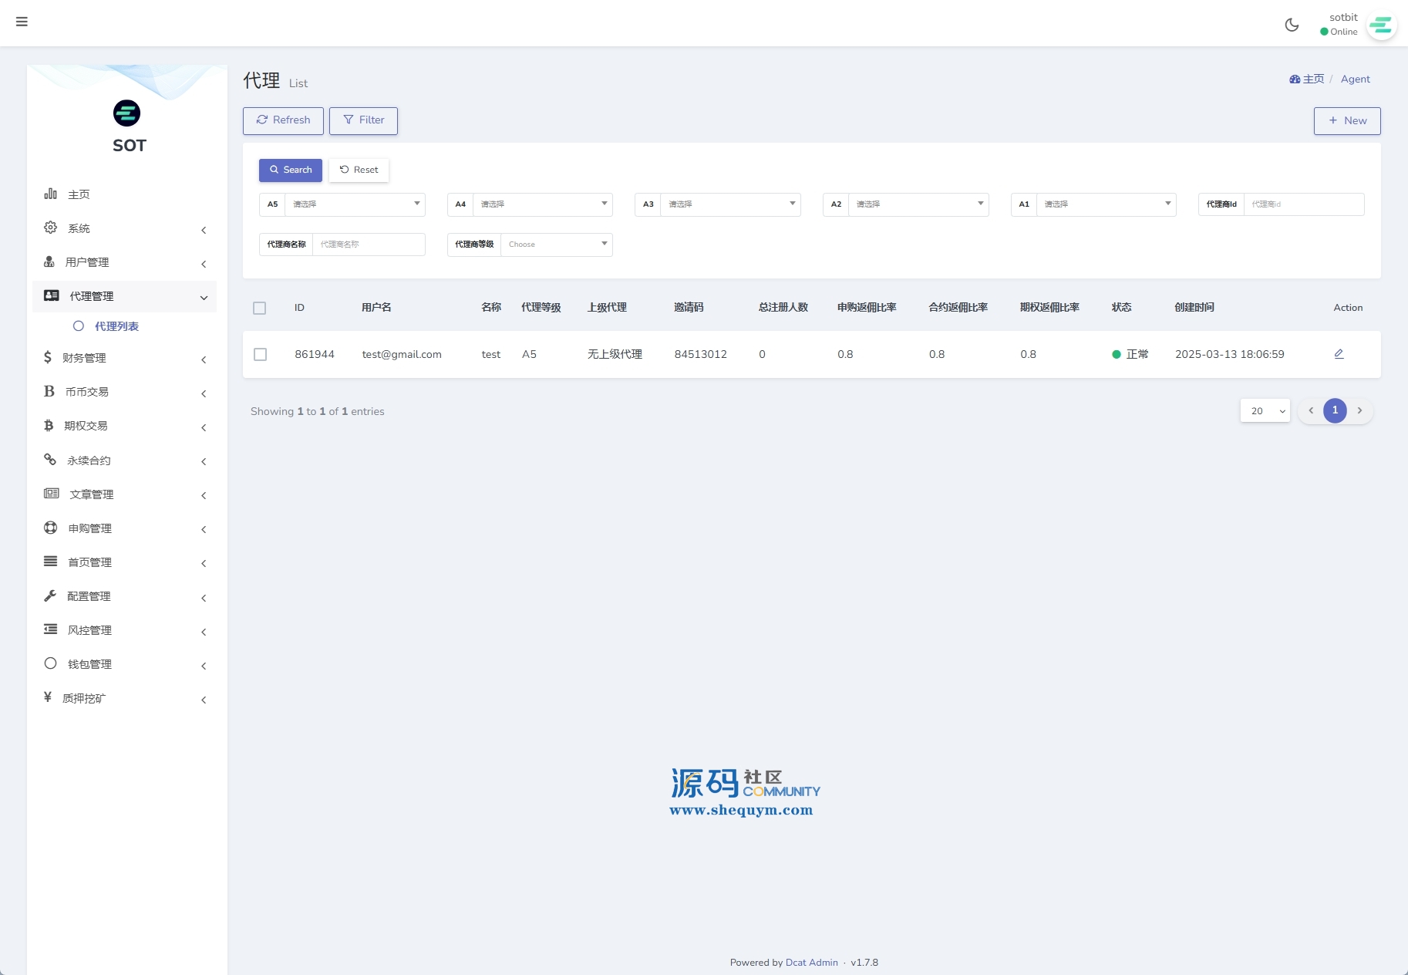
Task: Click the 永续合约 link icon
Action: [x=51, y=460]
